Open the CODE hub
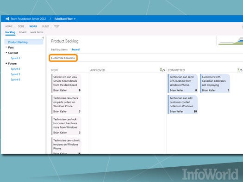243x182 pixels. [x=21, y=26]
